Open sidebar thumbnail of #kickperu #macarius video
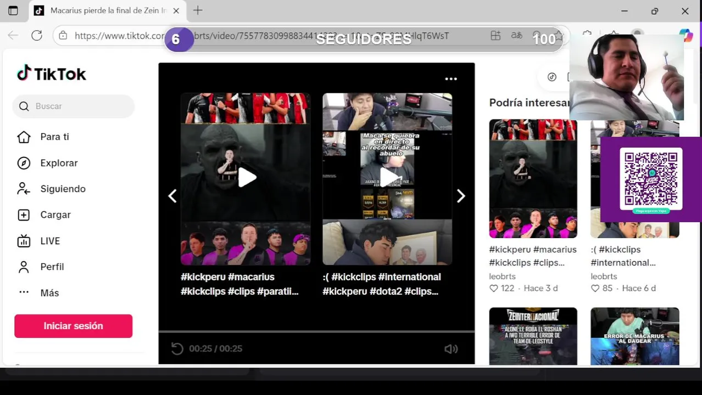Image resolution: width=702 pixels, height=395 pixels. [533, 178]
